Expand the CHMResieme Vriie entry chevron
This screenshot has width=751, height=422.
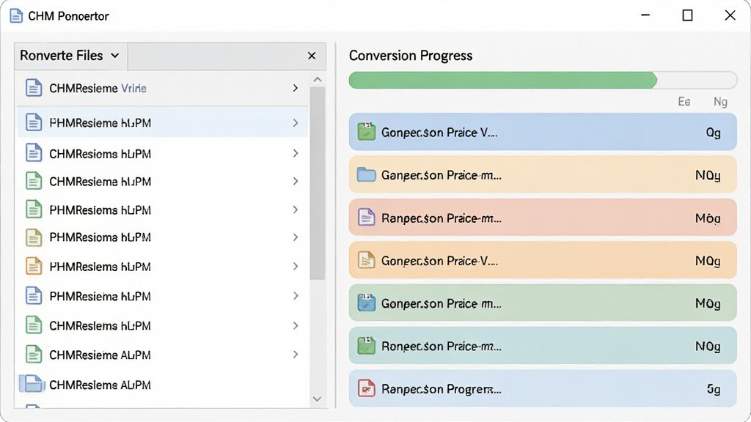[x=296, y=88]
